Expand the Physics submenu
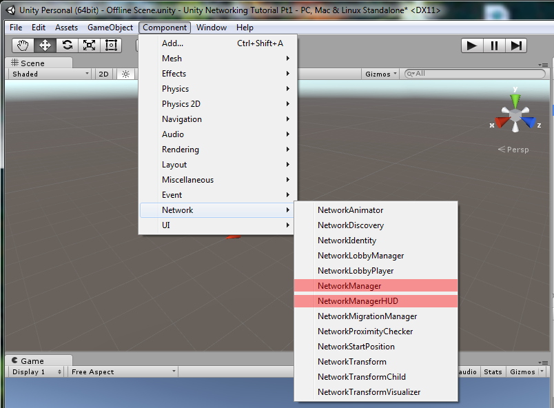 pyautogui.click(x=217, y=89)
